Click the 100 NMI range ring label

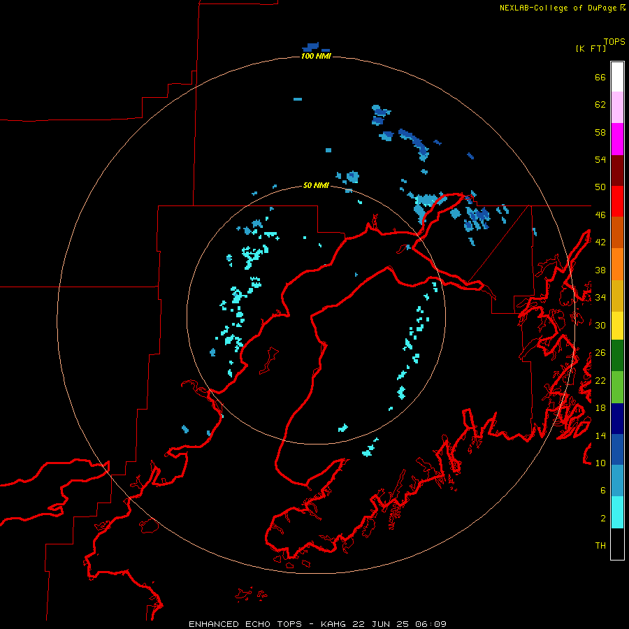tap(316, 56)
